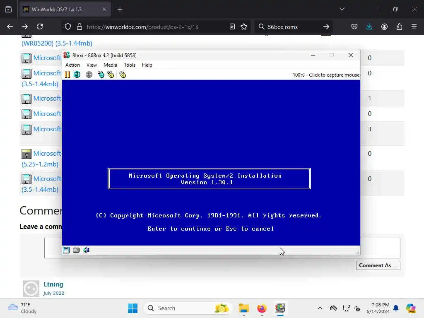
Task: Expand the list all tabs chevron
Action: coord(342,9)
